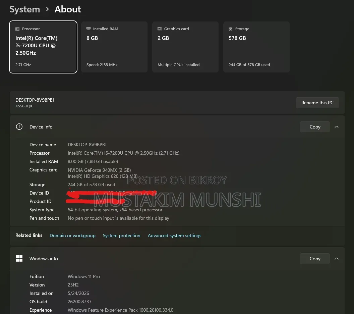The image size is (354, 314).
Task: Click the 64-bit operating system value
Action: tap(115, 210)
